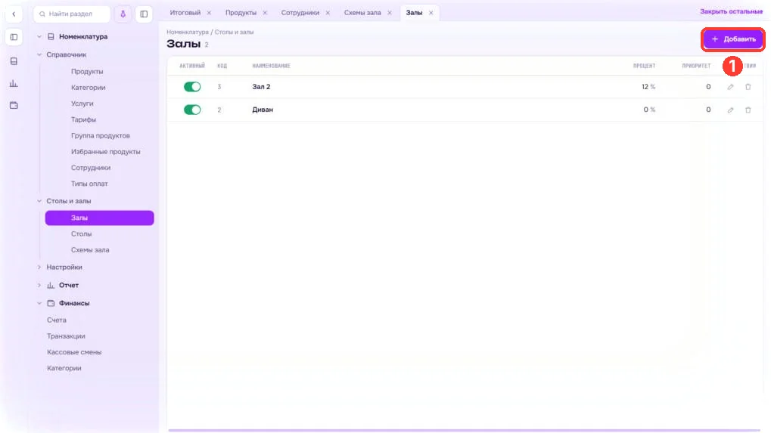Open Столы и залы breadcrumb link
This screenshot has width=771, height=433.
tap(234, 32)
